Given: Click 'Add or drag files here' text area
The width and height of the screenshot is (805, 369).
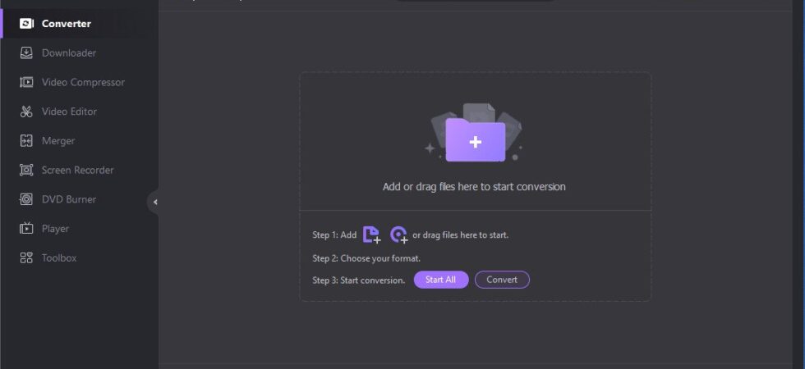Looking at the screenshot, I should (x=474, y=187).
